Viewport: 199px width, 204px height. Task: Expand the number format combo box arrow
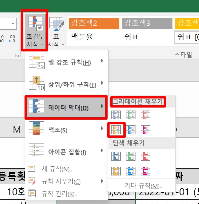coord(13,24)
